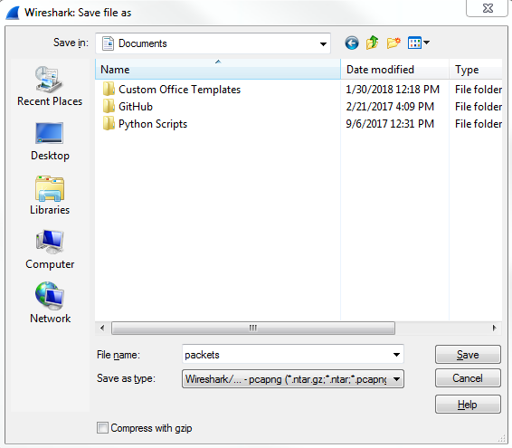This screenshot has height=448, width=512.
Task: Open Recent Places in the sidebar
Action: (x=50, y=86)
